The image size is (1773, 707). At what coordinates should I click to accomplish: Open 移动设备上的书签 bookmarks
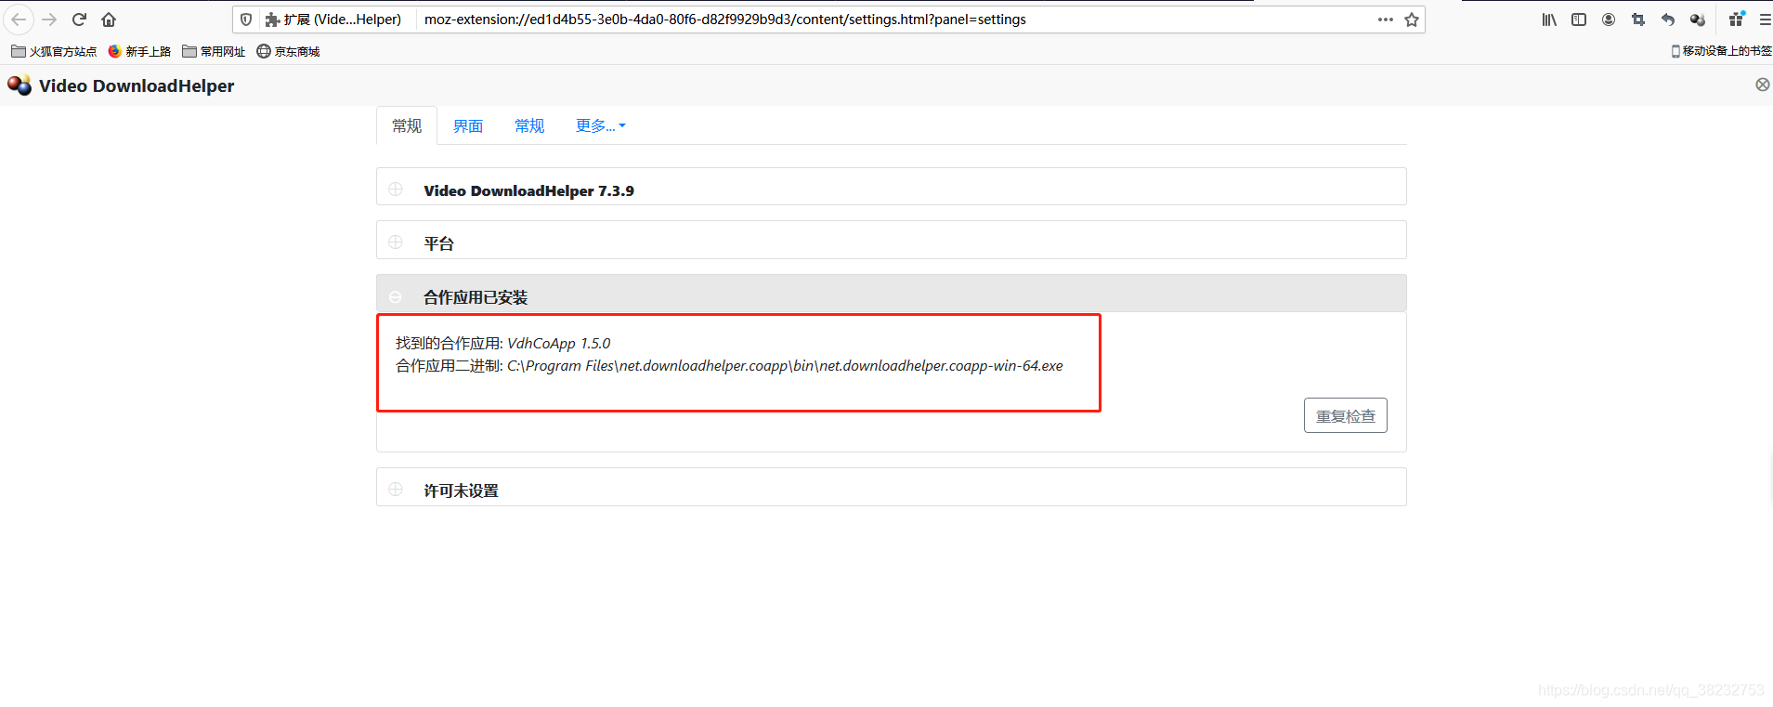point(1721,51)
